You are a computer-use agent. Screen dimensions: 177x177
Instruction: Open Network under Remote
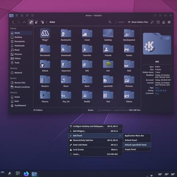[21, 73]
